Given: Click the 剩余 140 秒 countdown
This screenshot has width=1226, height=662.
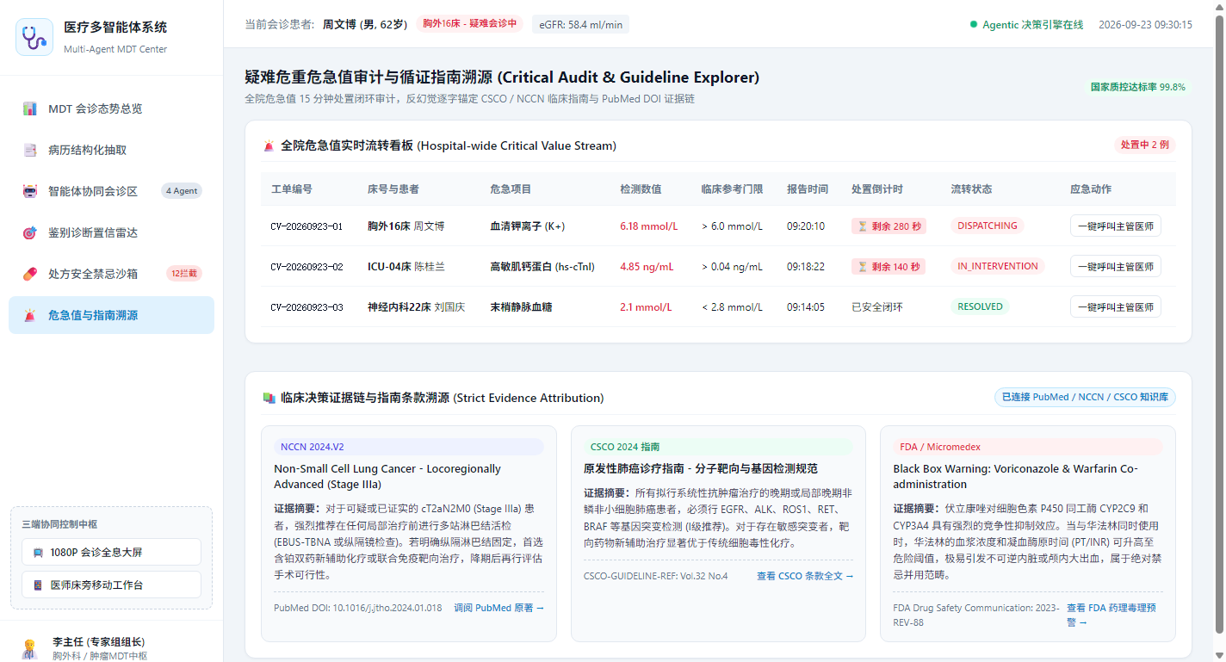Looking at the screenshot, I should (x=889, y=267).
